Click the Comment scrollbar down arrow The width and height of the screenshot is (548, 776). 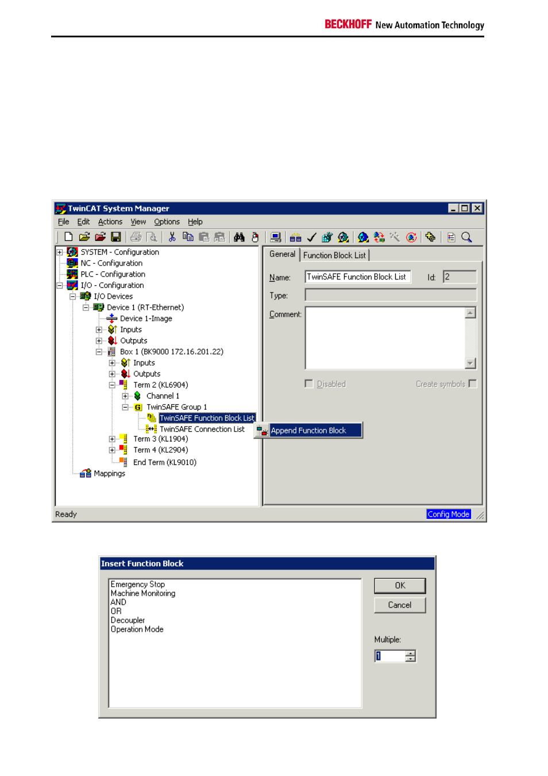click(x=470, y=363)
